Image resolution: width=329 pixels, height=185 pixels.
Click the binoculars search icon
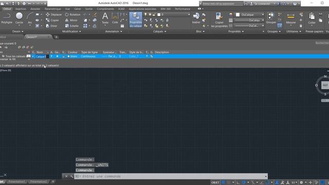point(246,4)
